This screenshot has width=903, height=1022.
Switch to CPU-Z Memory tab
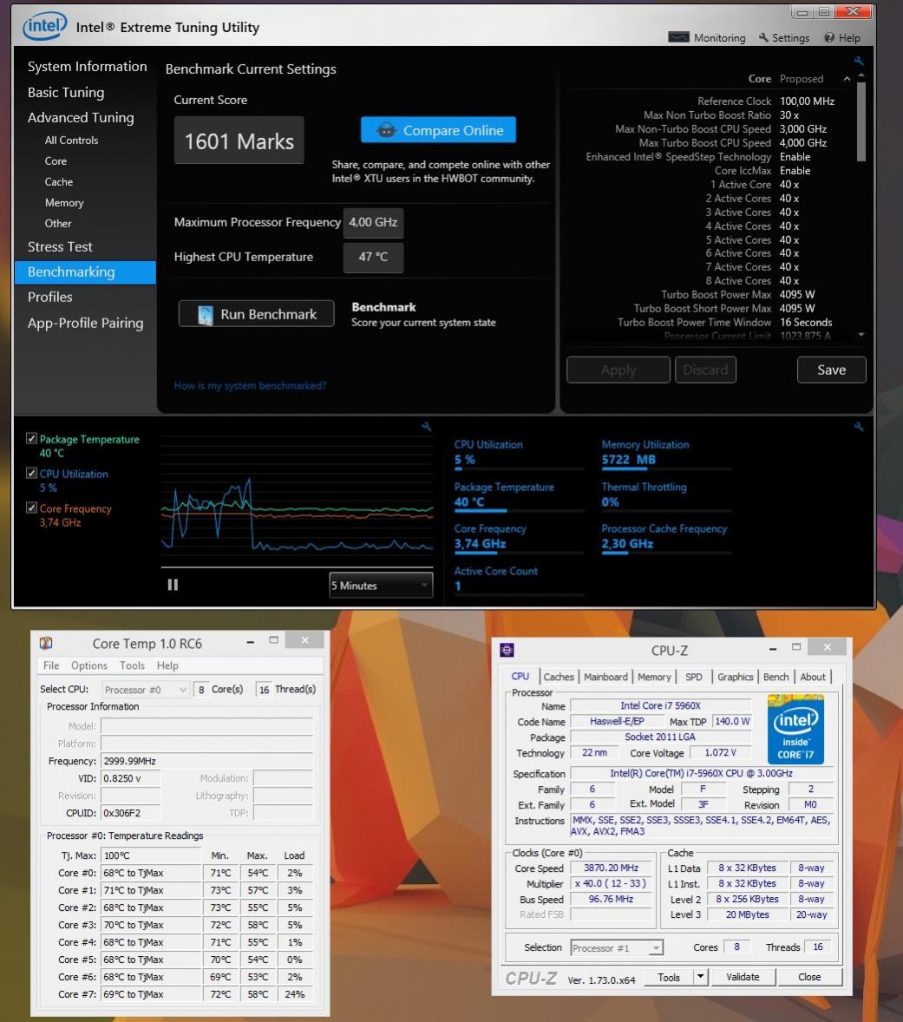(x=654, y=677)
